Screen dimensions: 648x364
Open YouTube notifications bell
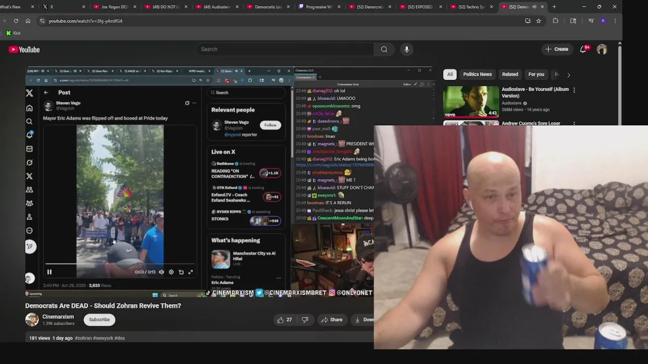coord(584,49)
